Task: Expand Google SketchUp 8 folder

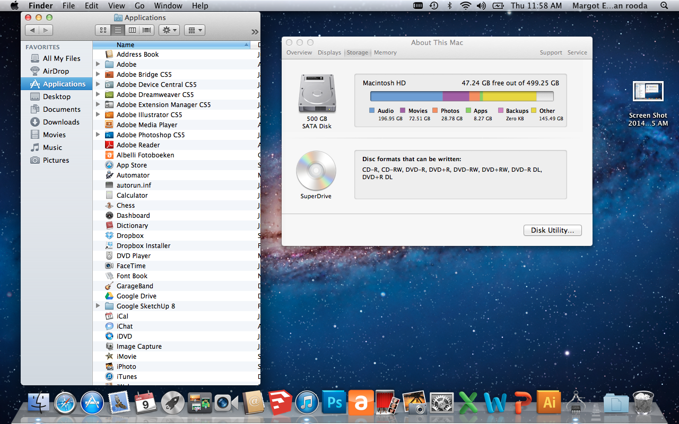Action: point(98,306)
